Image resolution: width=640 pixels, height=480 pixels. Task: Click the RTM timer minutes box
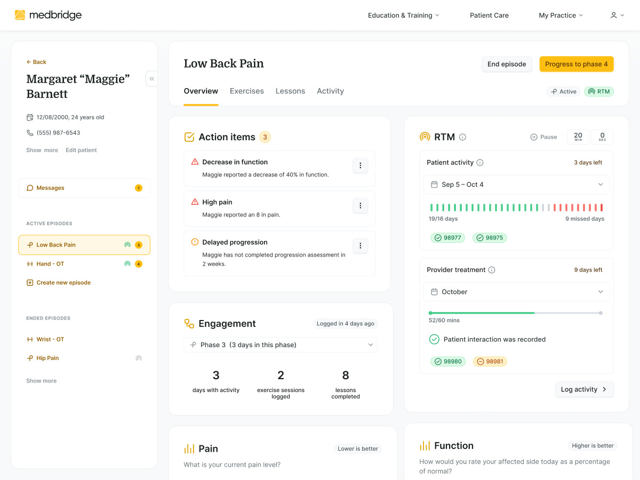pos(578,137)
